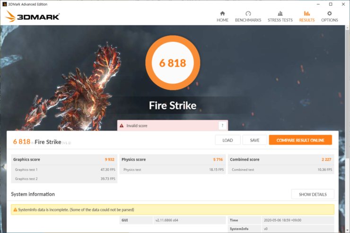
Task: Click the GUI version v2.11.6866 s64
Action: 167,220
